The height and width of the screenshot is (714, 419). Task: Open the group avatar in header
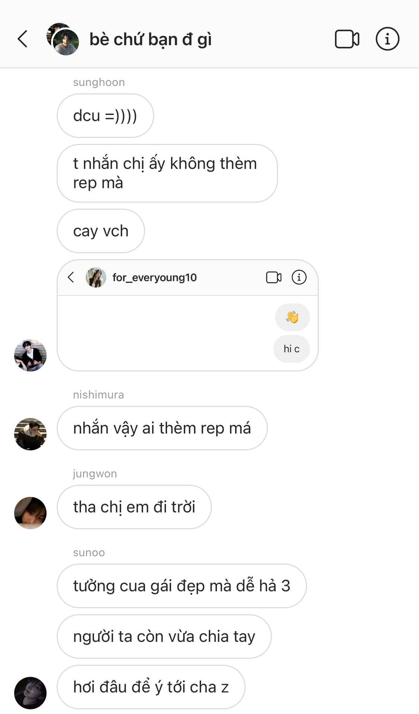point(63,39)
